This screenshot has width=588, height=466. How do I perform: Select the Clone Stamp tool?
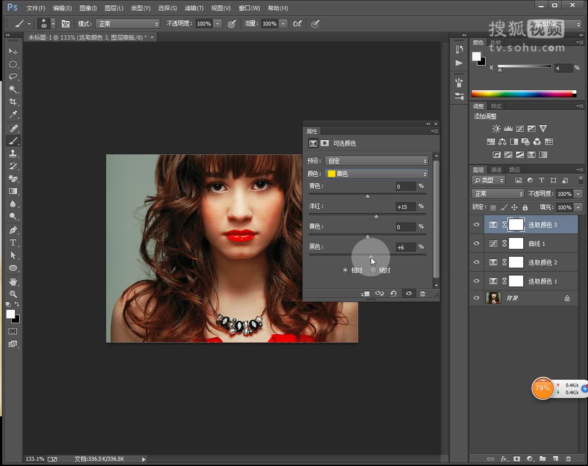[x=13, y=153]
